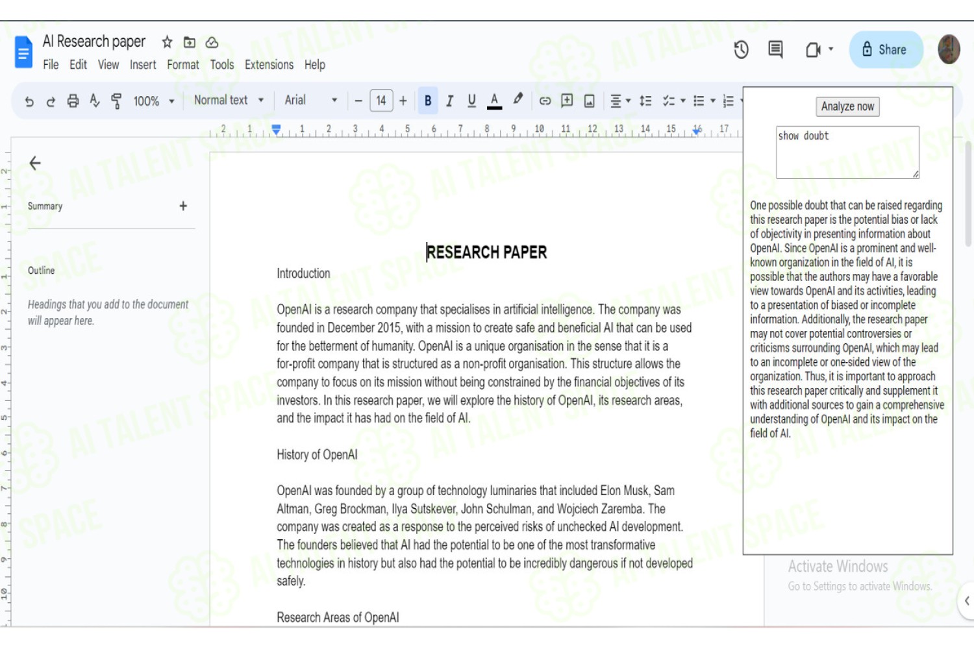Check the cloud save status icon
This screenshot has width=974, height=649.
pos(212,42)
